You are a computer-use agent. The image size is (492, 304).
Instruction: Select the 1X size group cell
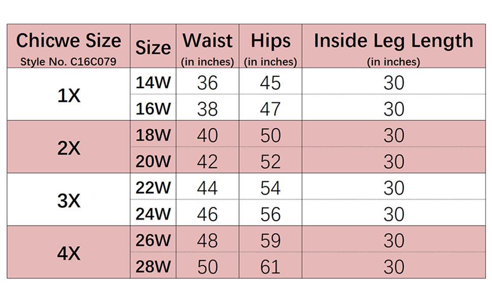[68, 95]
